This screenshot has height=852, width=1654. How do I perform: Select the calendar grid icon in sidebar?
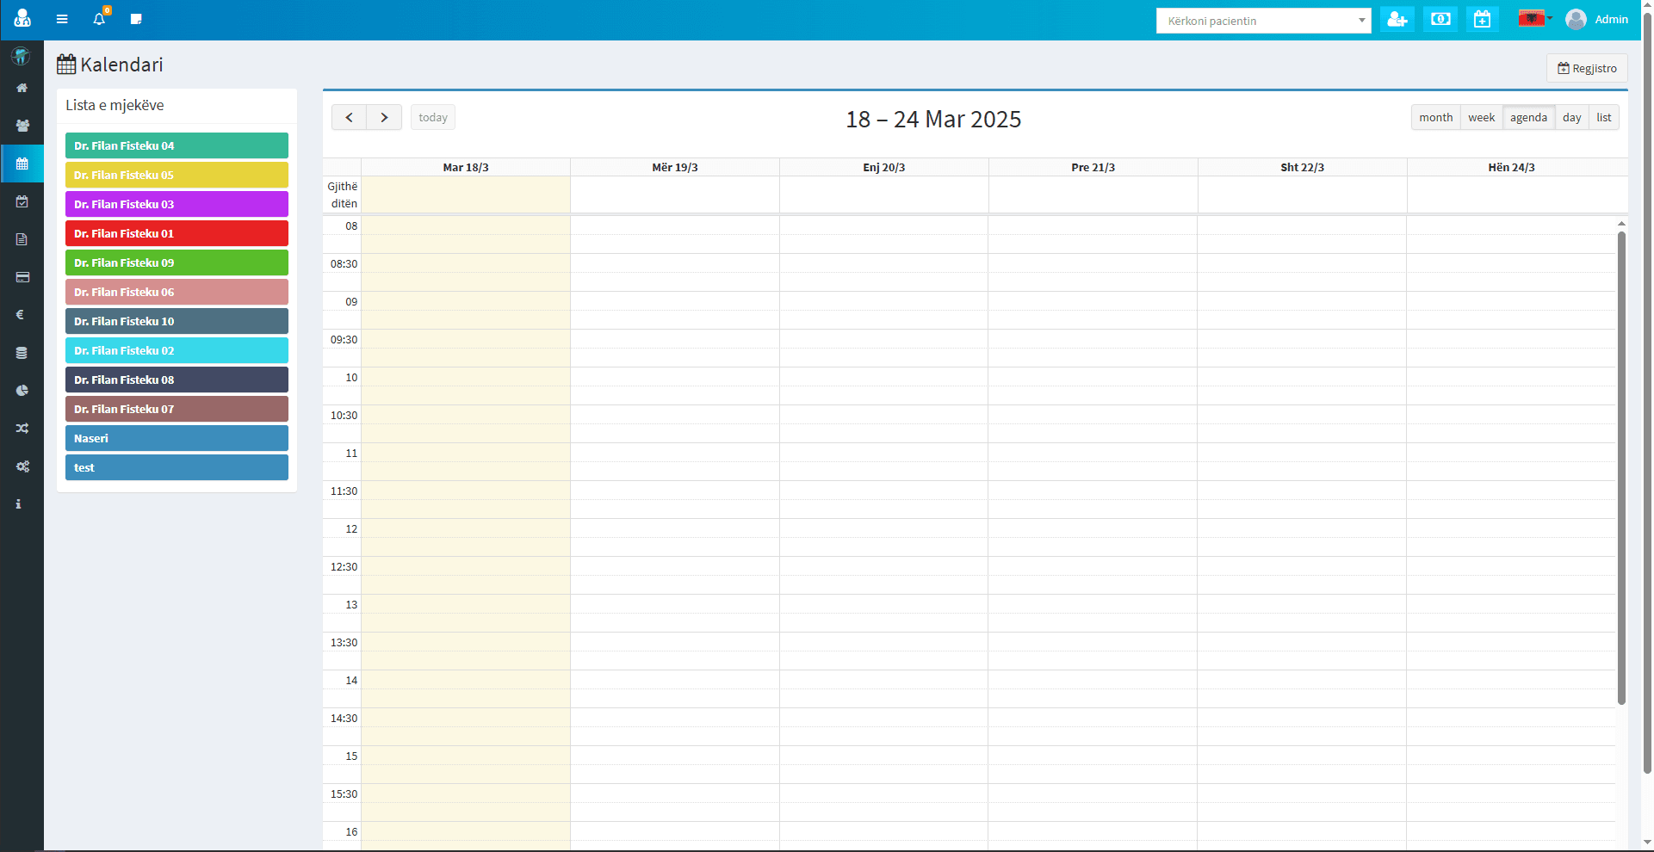(x=22, y=164)
